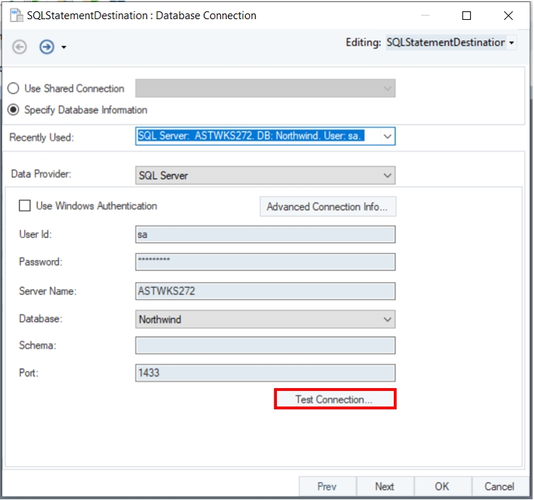Confirm with the OK button
The height and width of the screenshot is (500, 534).
click(x=442, y=487)
